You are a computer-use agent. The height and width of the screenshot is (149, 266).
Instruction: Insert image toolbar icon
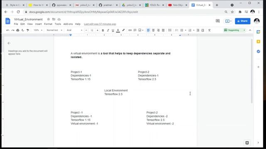pyautogui.click(x=140, y=30)
